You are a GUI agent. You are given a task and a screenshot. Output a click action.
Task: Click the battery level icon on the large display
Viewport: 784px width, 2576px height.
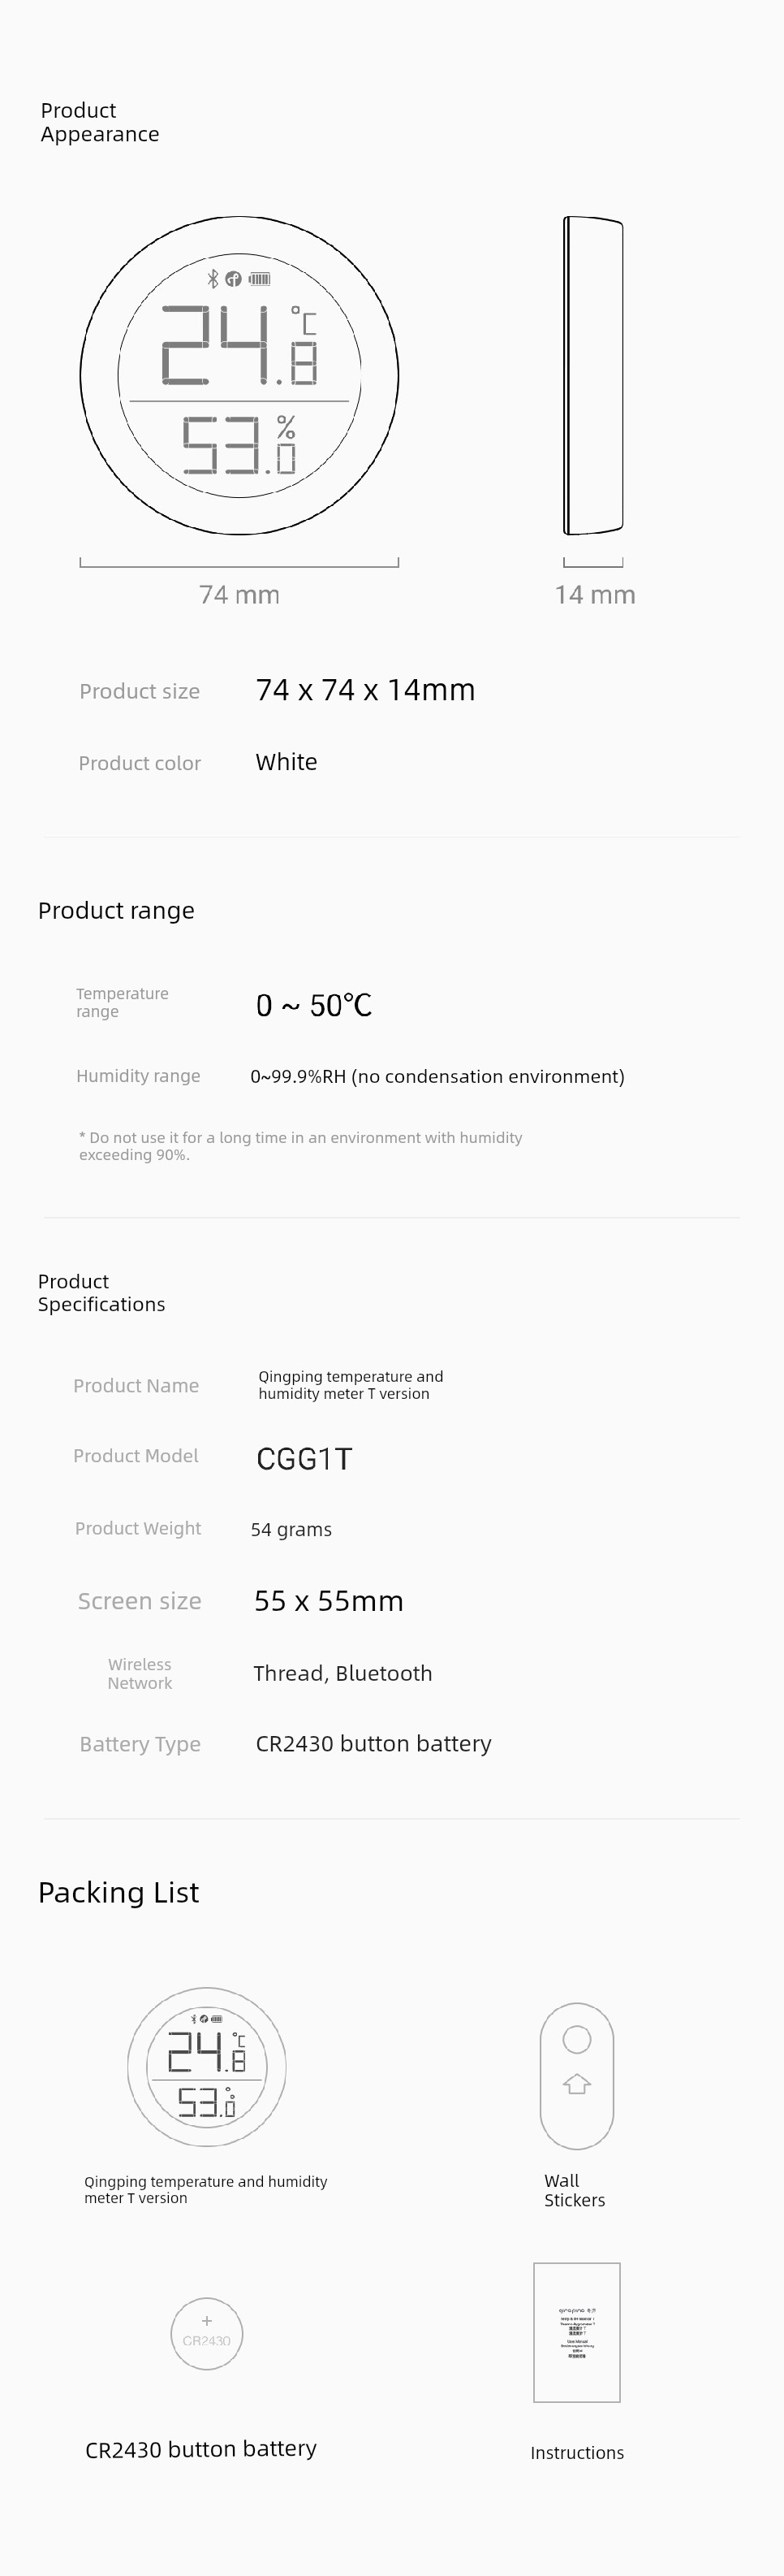tap(260, 279)
